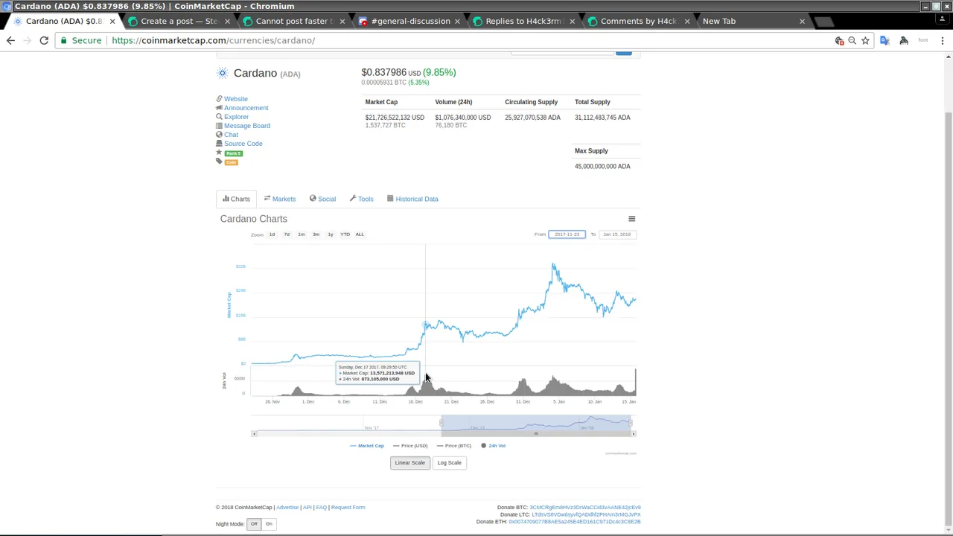This screenshot has height=536, width=953.
Task: Open the Advertise footer link
Action: click(x=287, y=508)
